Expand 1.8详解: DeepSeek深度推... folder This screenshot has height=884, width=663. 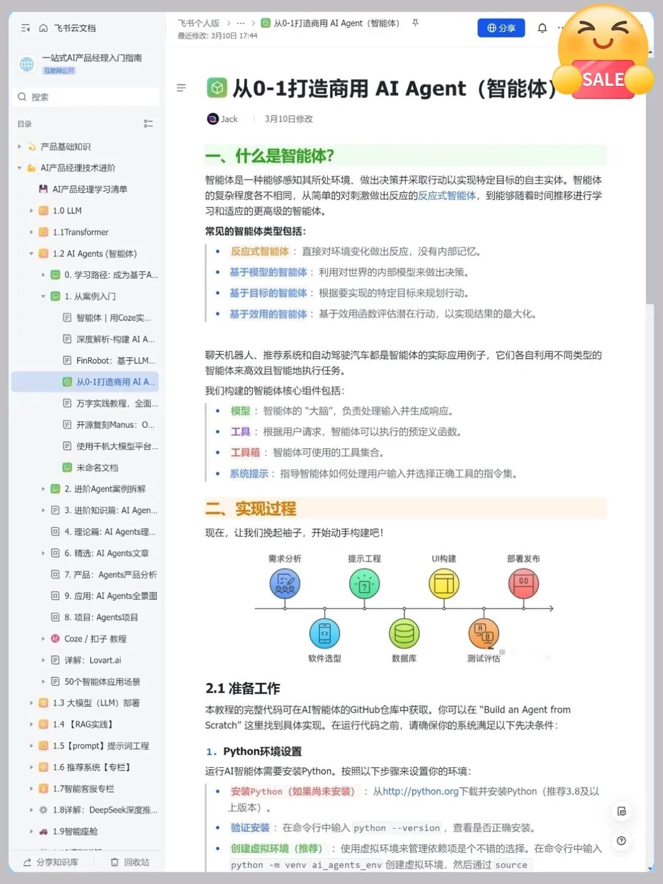point(32,810)
